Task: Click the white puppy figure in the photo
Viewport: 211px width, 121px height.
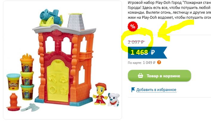Action: point(114,100)
